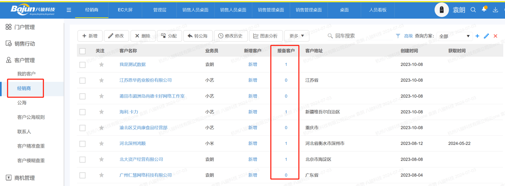Open the 北大资产经营有限公司 customer link
This screenshot has width=505, height=186.
(141, 159)
